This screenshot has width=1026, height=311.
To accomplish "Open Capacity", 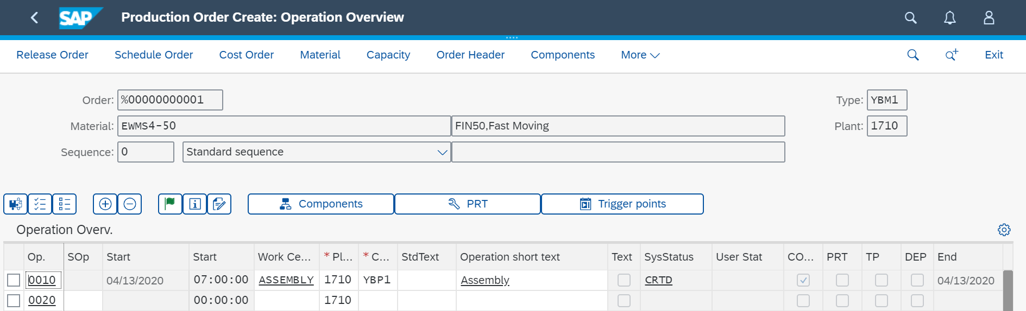I will [x=388, y=55].
